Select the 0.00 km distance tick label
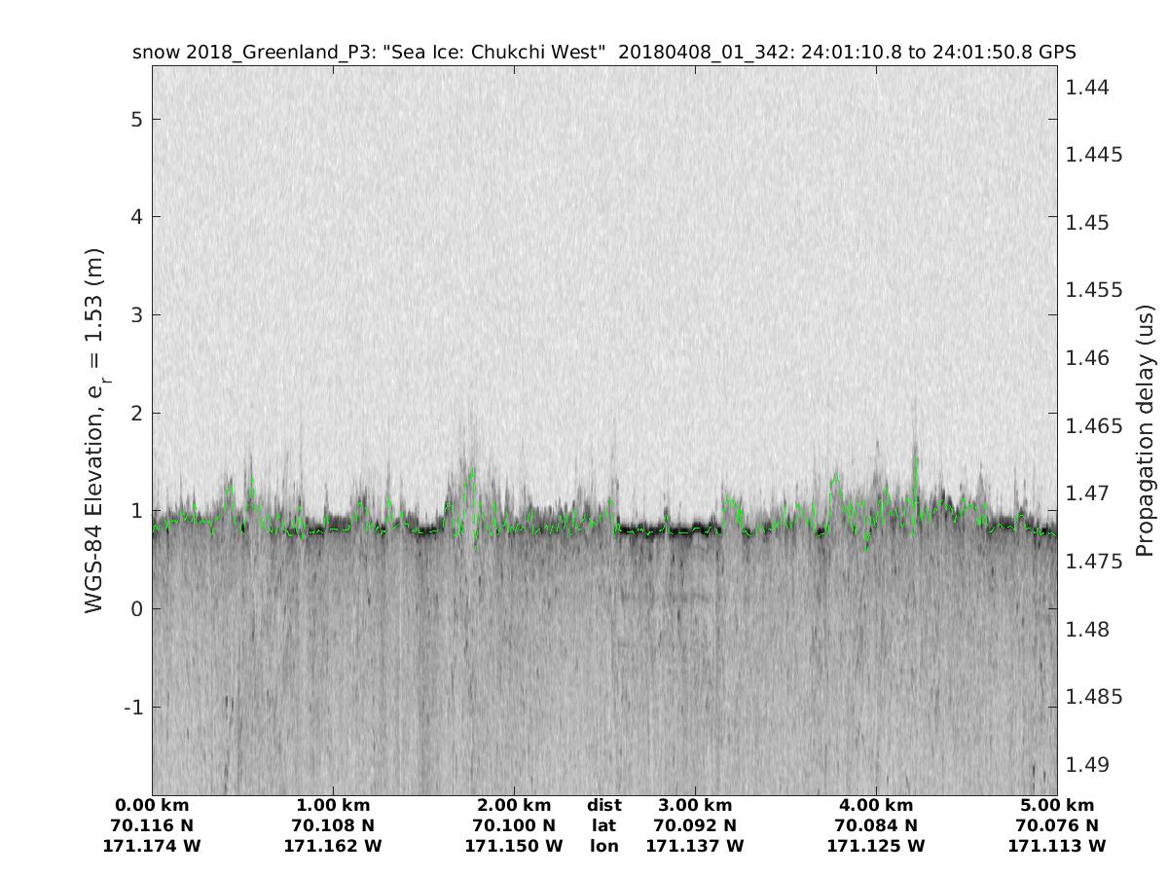 152,806
